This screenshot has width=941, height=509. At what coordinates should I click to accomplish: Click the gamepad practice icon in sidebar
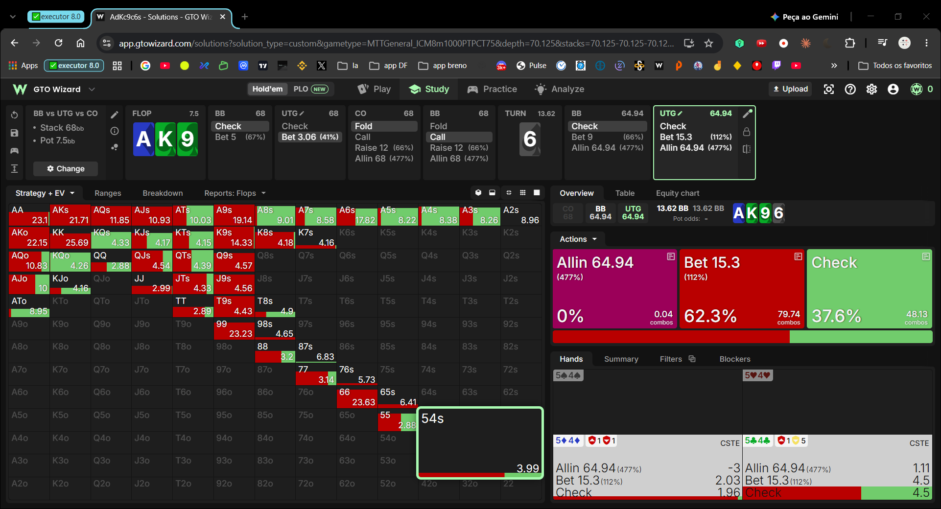(15, 151)
